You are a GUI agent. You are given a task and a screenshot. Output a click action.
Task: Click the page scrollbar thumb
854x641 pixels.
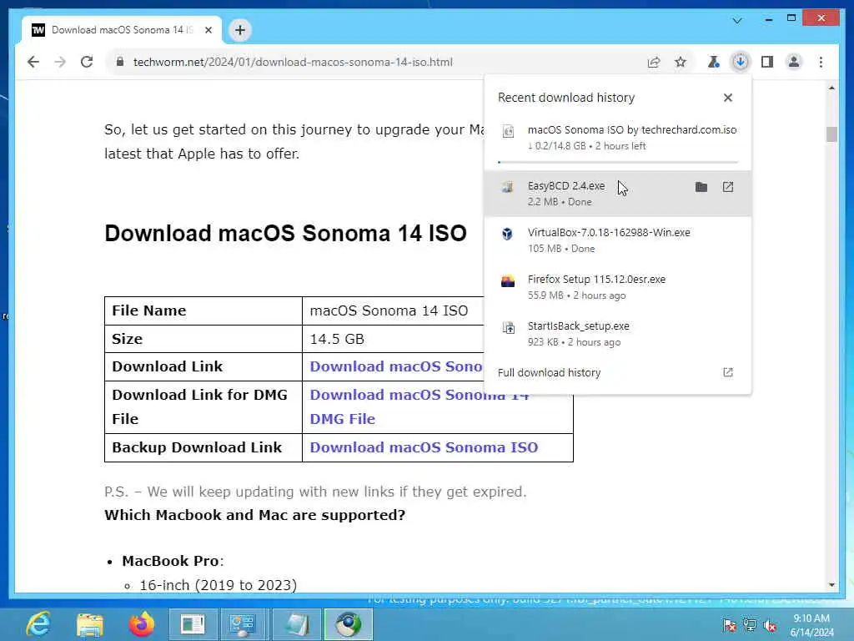point(831,134)
